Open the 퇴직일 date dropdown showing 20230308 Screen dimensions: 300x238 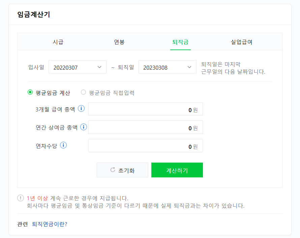(x=168, y=67)
